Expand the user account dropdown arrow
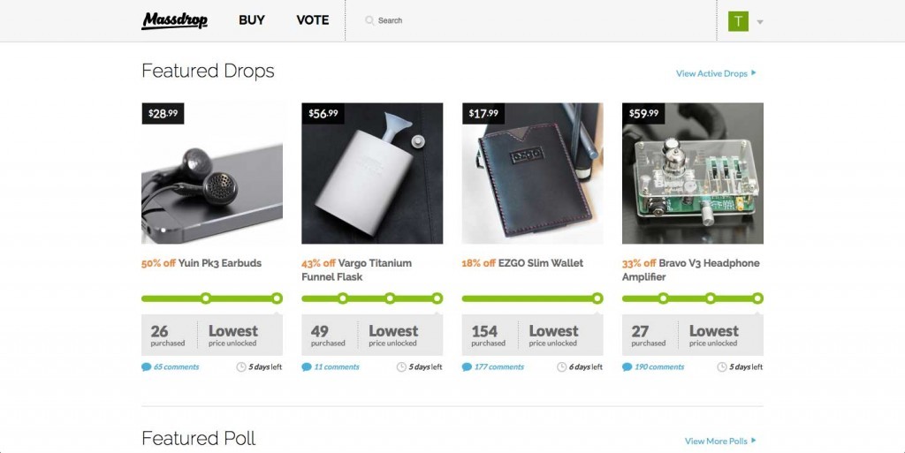 (760, 22)
